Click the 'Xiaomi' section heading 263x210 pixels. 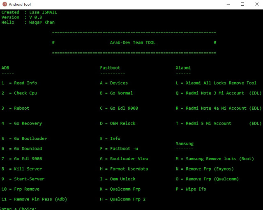click(x=183, y=68)
